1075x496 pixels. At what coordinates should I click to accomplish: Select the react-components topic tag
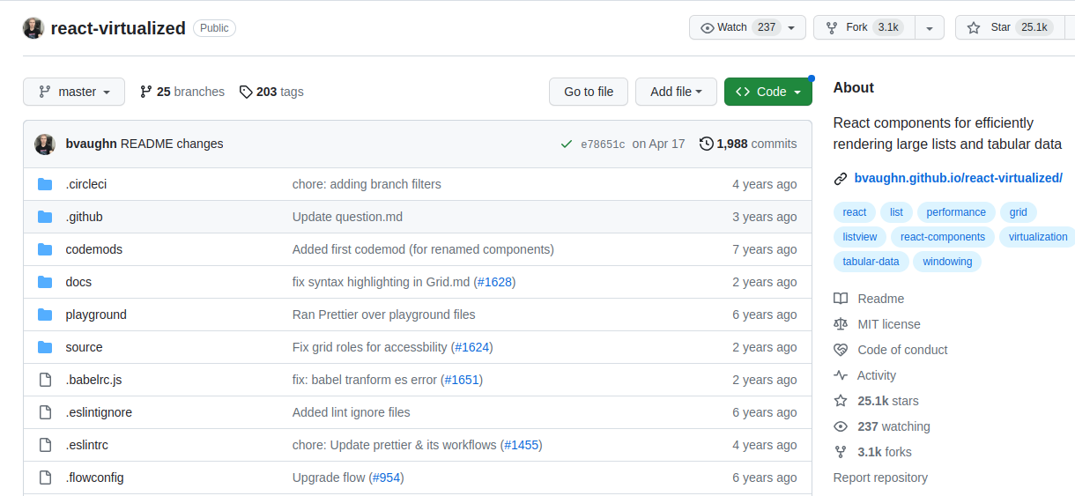[943, 237]
